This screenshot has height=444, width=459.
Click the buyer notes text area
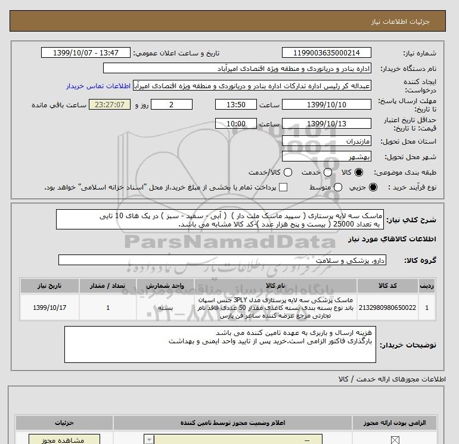coord(220,344)
